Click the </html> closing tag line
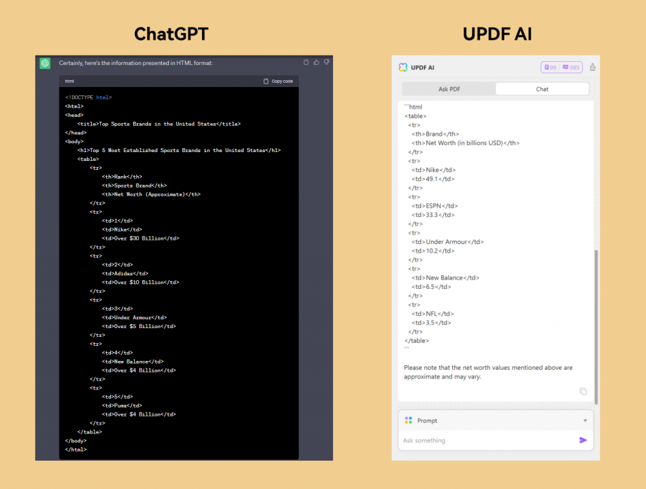 [76, 449]
